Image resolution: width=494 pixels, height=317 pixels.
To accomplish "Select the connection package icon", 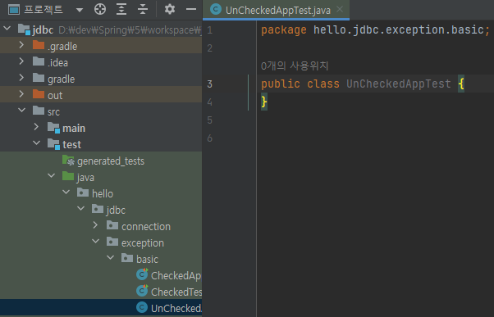I will click(112, 225).
